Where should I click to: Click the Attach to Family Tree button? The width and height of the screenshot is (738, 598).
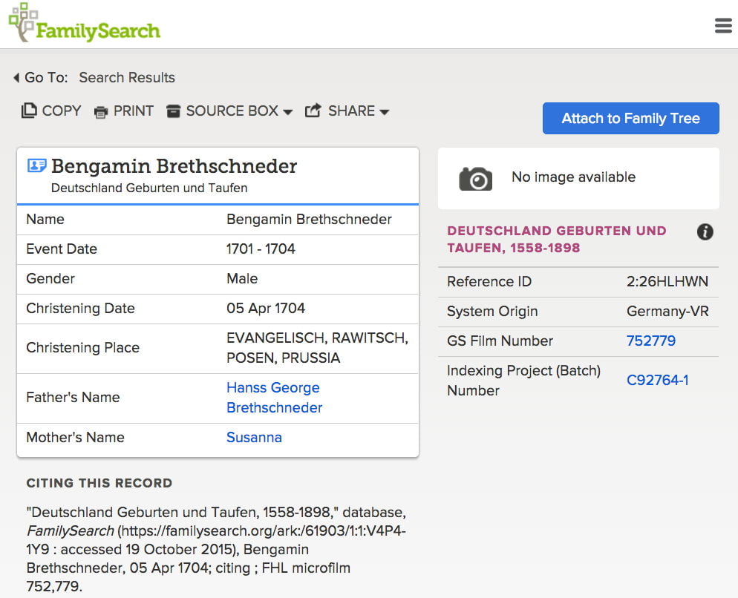tap(630, 118)
